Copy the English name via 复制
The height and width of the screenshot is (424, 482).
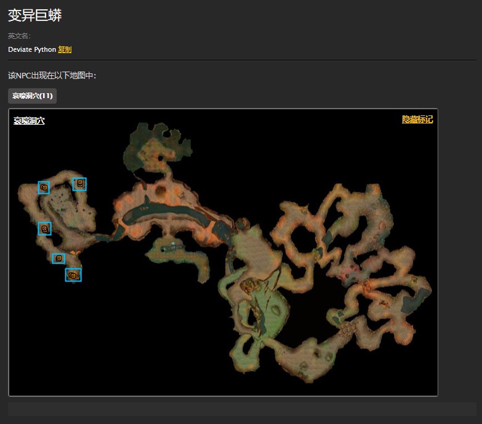click(65, 49)
